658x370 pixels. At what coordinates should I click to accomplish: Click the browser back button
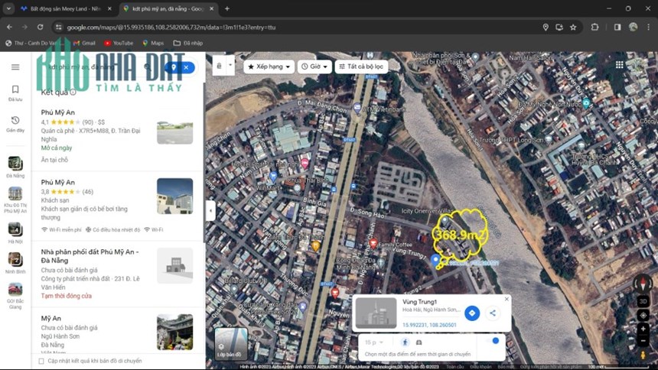click(x=9, y=28)
